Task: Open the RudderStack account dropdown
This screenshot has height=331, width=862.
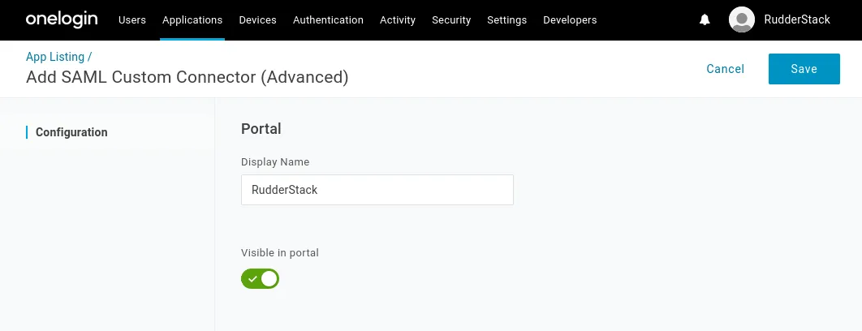Action: tap(796, 19)
